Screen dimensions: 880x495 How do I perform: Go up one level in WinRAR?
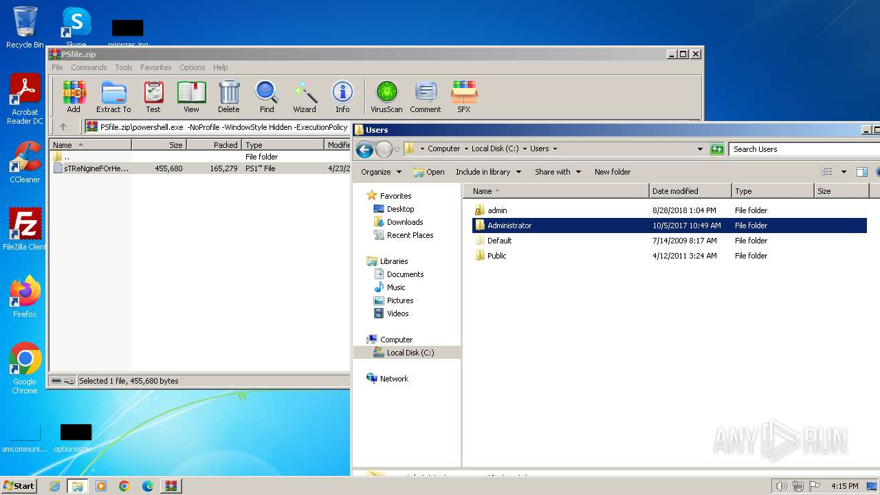click(63, 126)
